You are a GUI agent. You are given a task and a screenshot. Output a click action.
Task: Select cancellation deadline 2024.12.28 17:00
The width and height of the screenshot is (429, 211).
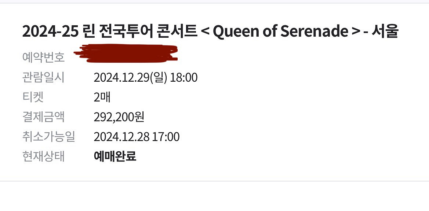pyautogui.click(x=137, y=137)
